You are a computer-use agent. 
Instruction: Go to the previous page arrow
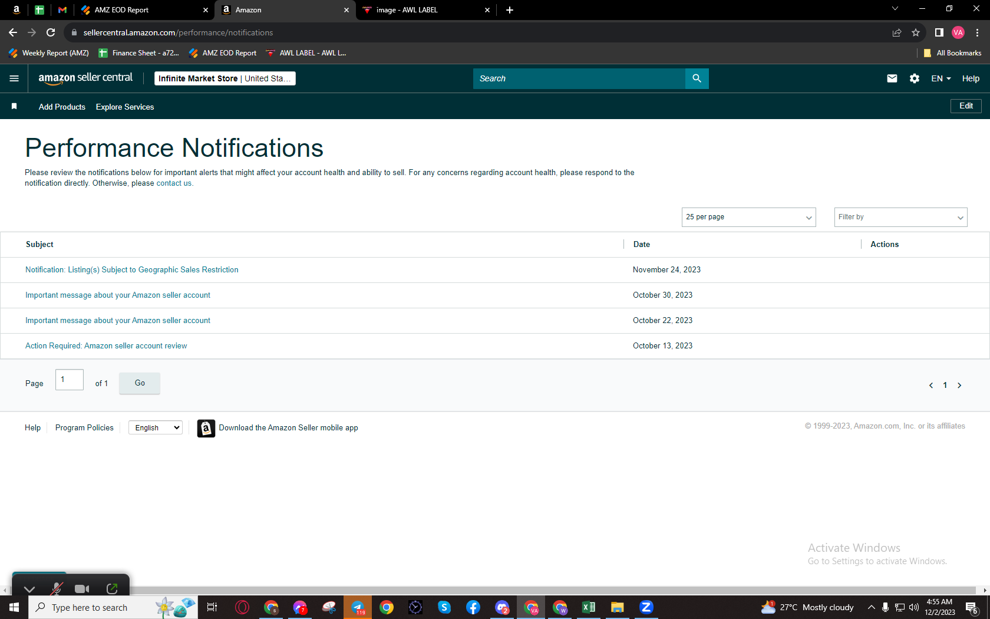pyautogui.click(x=931, y=386)
